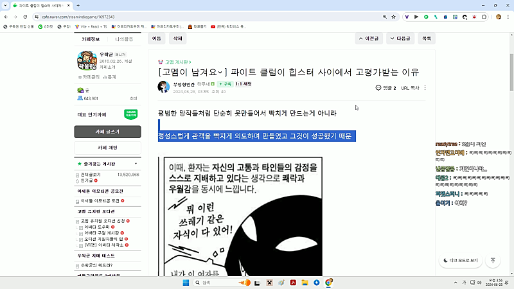514x289 pixels.
Task: Click 카페 채팅 button
Action: 107,148
